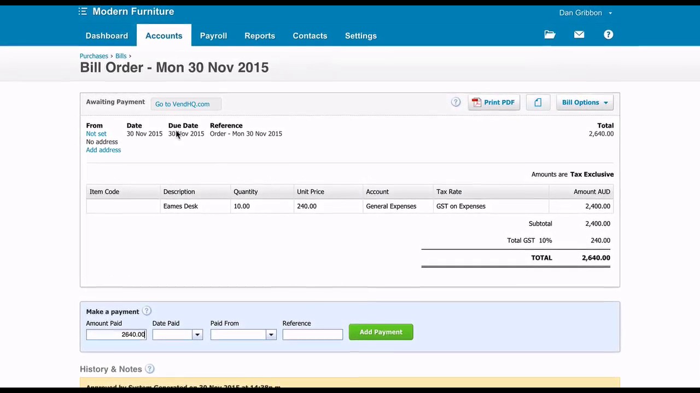Click the Print PDF button
Viewport: 700px width, 393px height.
(x=494, y=103)
